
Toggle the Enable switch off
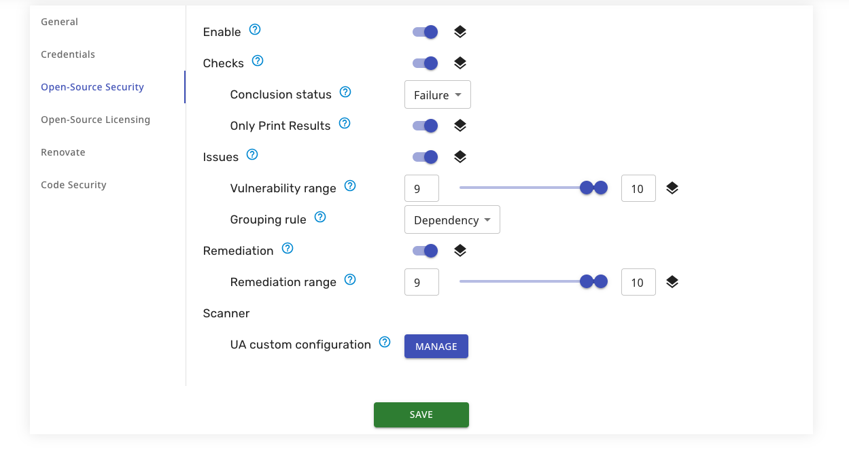coord(425,32)
